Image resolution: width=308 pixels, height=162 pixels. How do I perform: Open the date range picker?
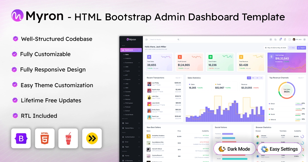[x=275, y=48]
